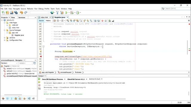Click the Profile Project toolbar icon

pos(78,12)
